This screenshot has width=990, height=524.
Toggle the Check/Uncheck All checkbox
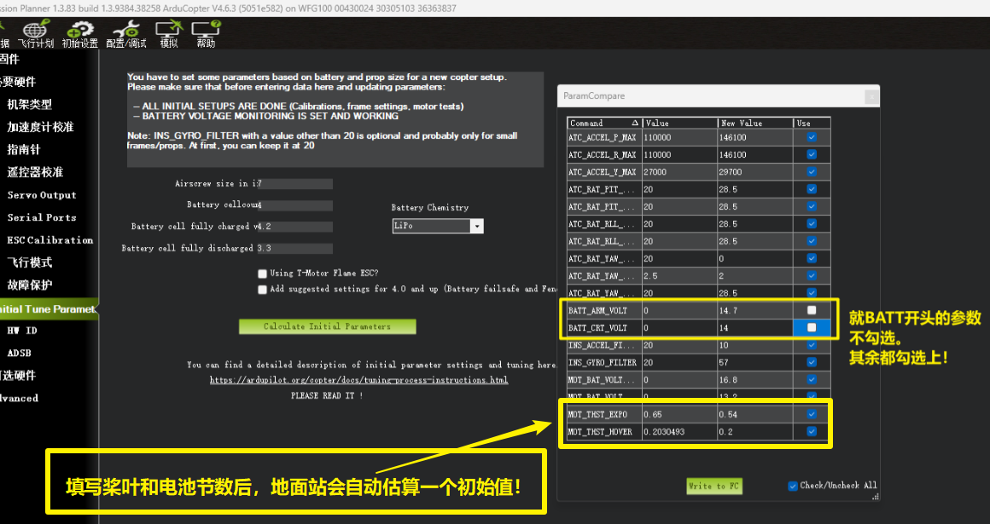794,486
